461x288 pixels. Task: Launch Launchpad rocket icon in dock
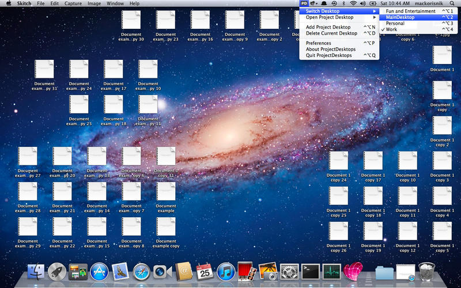coord(56,271)
